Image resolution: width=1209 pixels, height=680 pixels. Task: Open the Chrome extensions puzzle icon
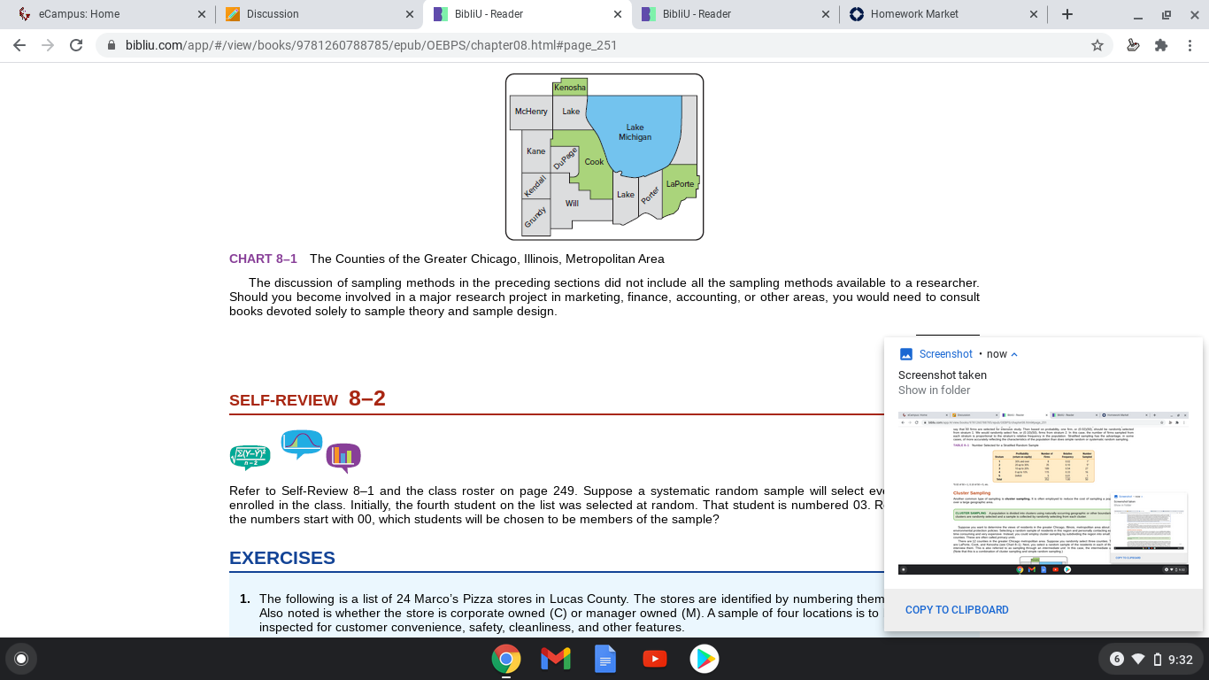(1161, 45)
